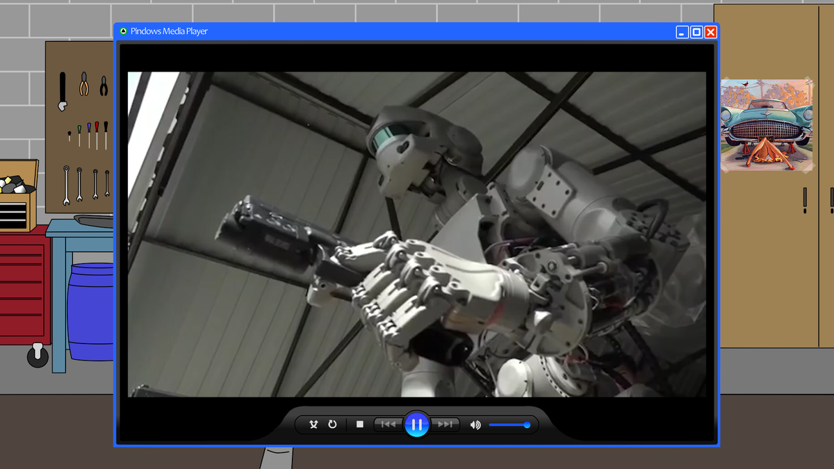Skip to the previous track
Screen dimensions: 834x469
point(388,425)
